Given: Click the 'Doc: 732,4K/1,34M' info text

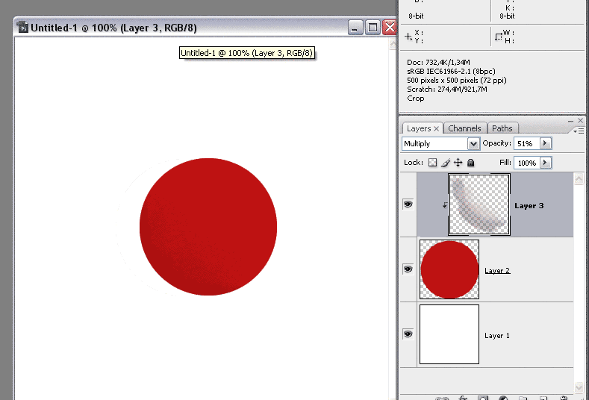Looking at the screenshot, I should pyautogui.click(x=438, y=63).
